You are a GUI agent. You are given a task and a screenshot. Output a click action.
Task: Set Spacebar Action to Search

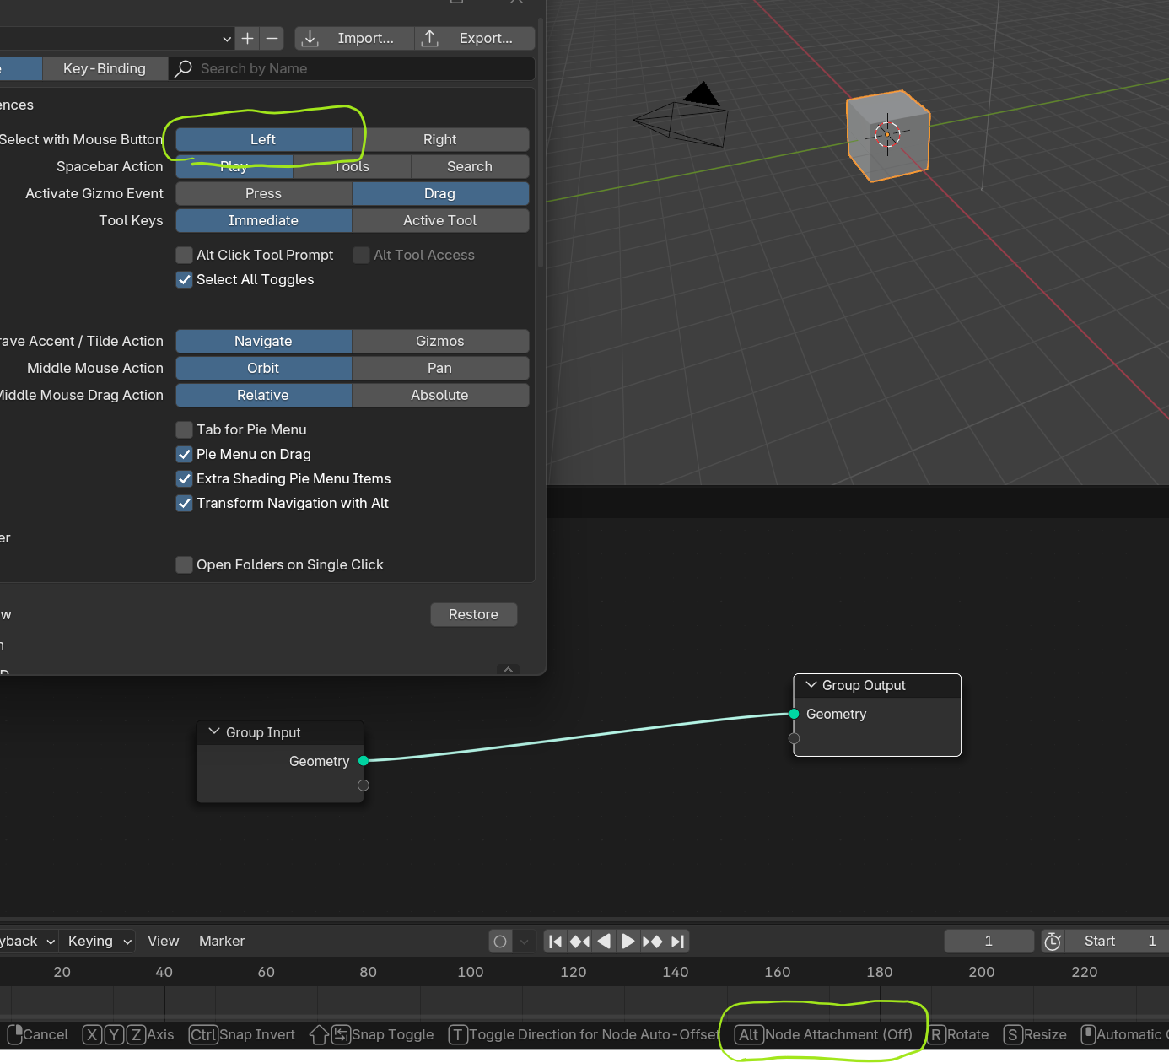(470, 166)
